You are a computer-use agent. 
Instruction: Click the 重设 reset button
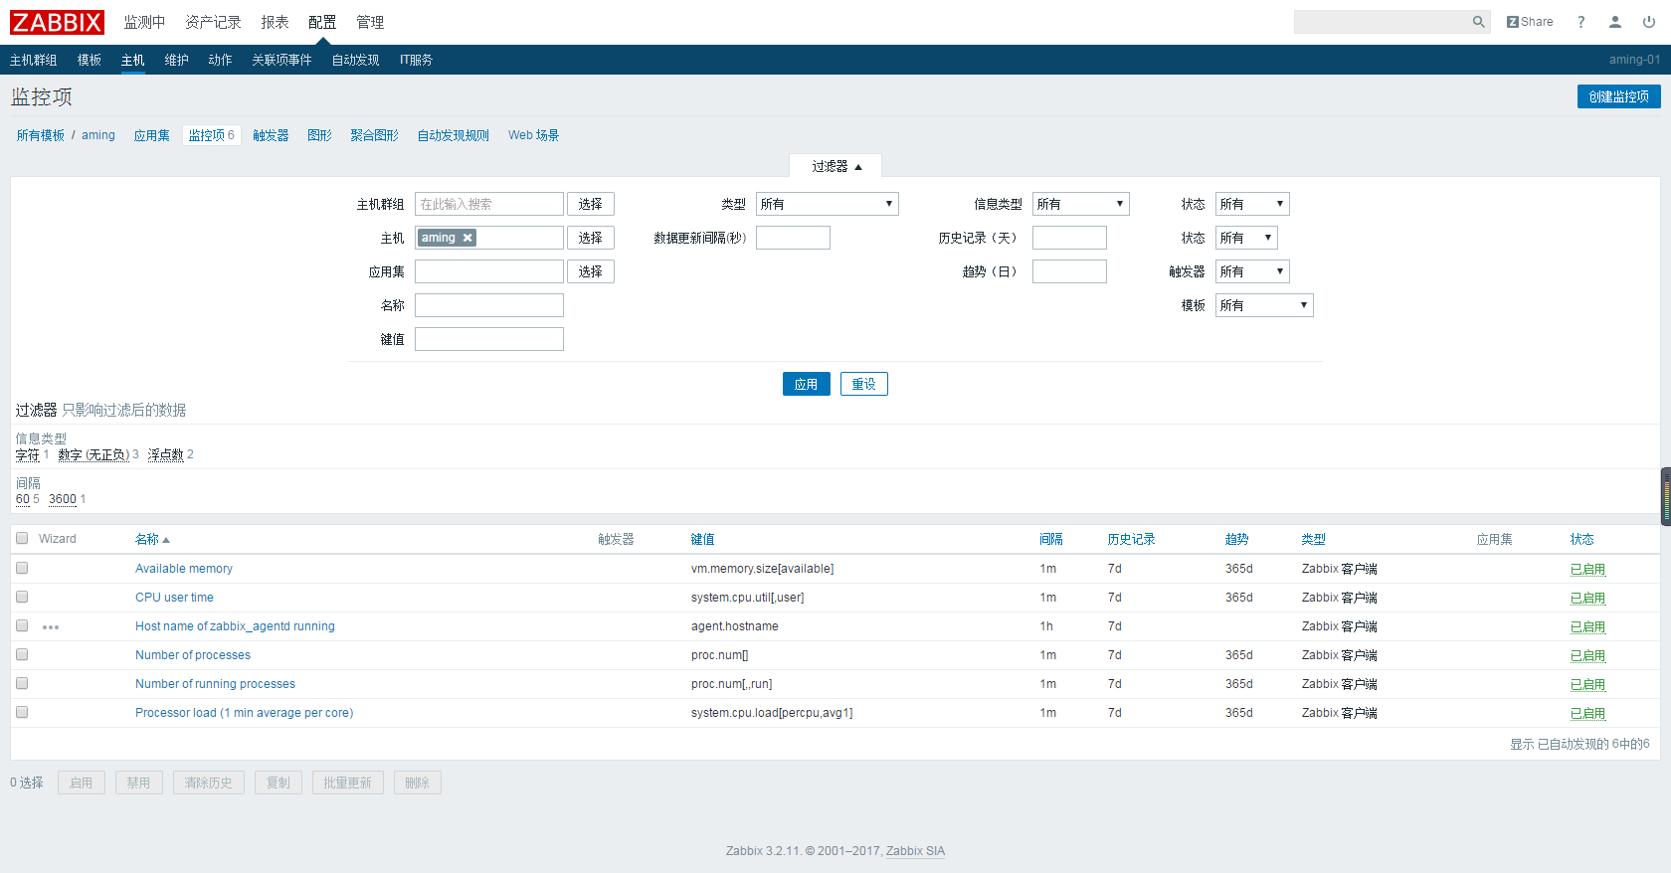[863, 384]
